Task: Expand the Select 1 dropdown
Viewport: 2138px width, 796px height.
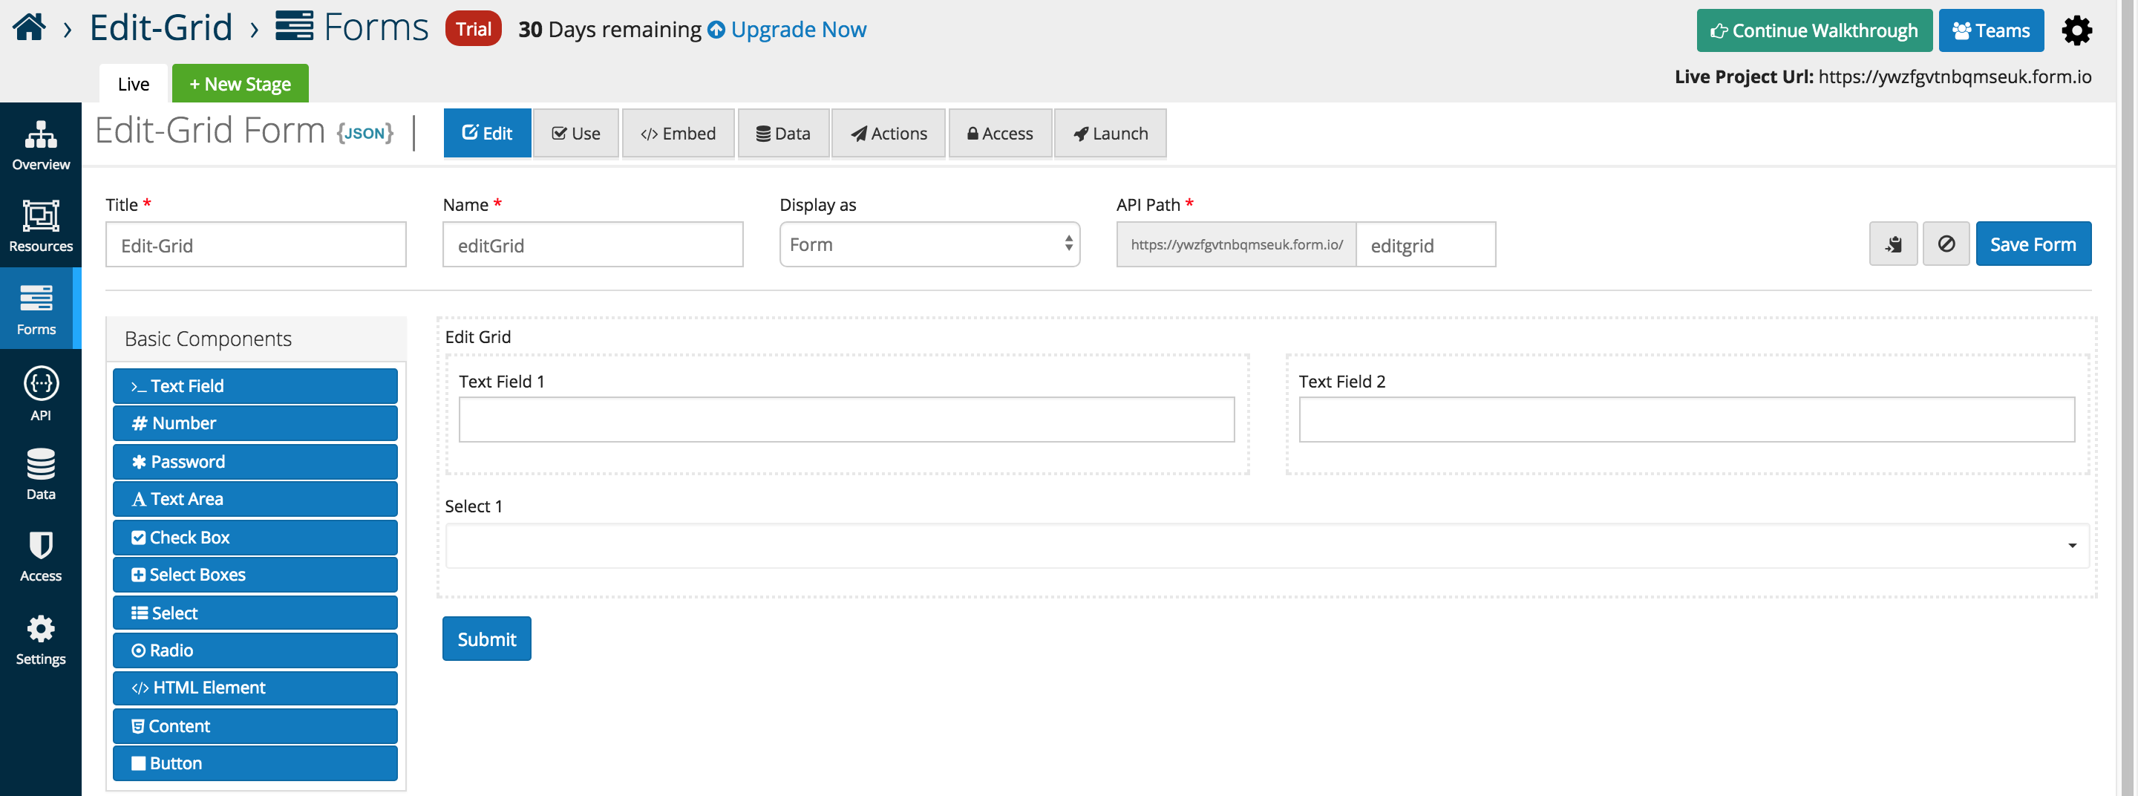Action: pyautogui.click(x=1266, y=545)
